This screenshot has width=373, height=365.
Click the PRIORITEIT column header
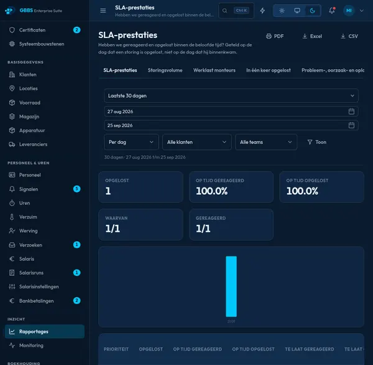coord(116,349)
